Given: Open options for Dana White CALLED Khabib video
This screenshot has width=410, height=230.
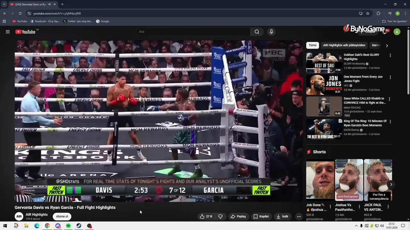Looking at the screenshot, I should [x=389, y=99].
